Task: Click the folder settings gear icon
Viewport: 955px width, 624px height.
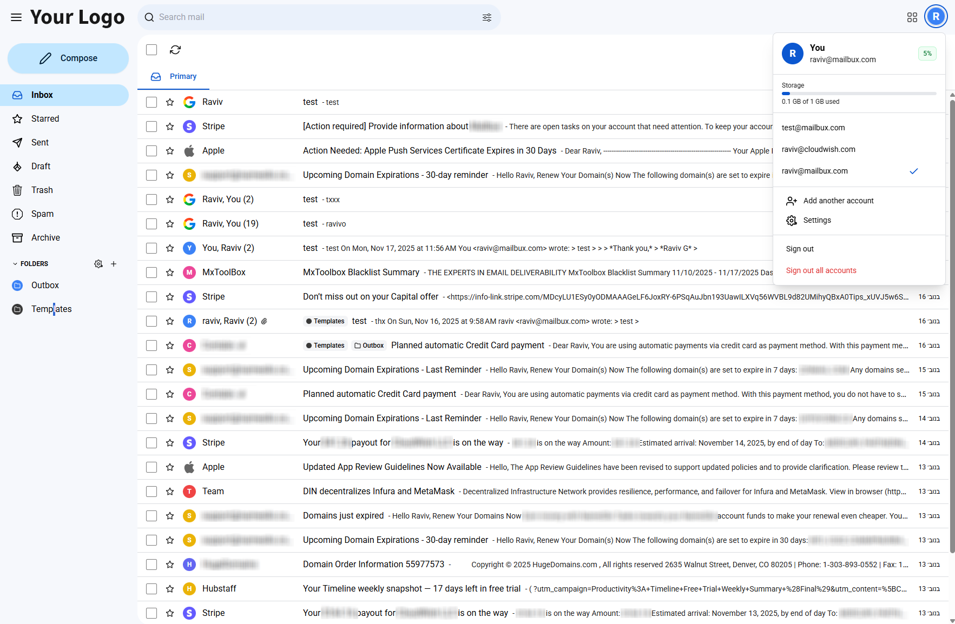Action: (x=98, y=264)
